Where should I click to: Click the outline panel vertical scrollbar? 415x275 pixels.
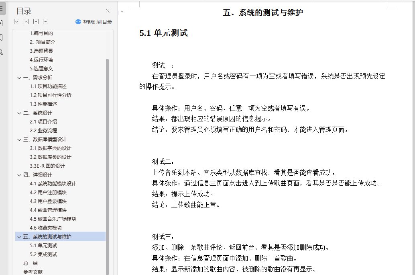(107, 166)
